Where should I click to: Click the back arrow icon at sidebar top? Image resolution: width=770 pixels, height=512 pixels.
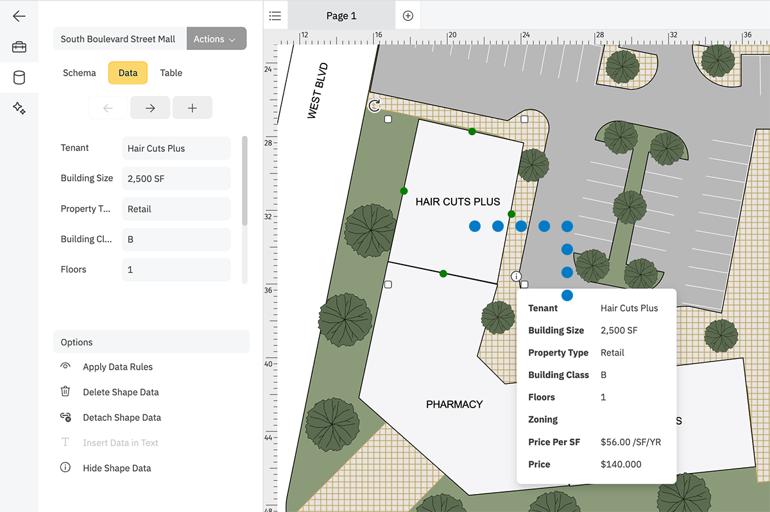pos(19,16)
